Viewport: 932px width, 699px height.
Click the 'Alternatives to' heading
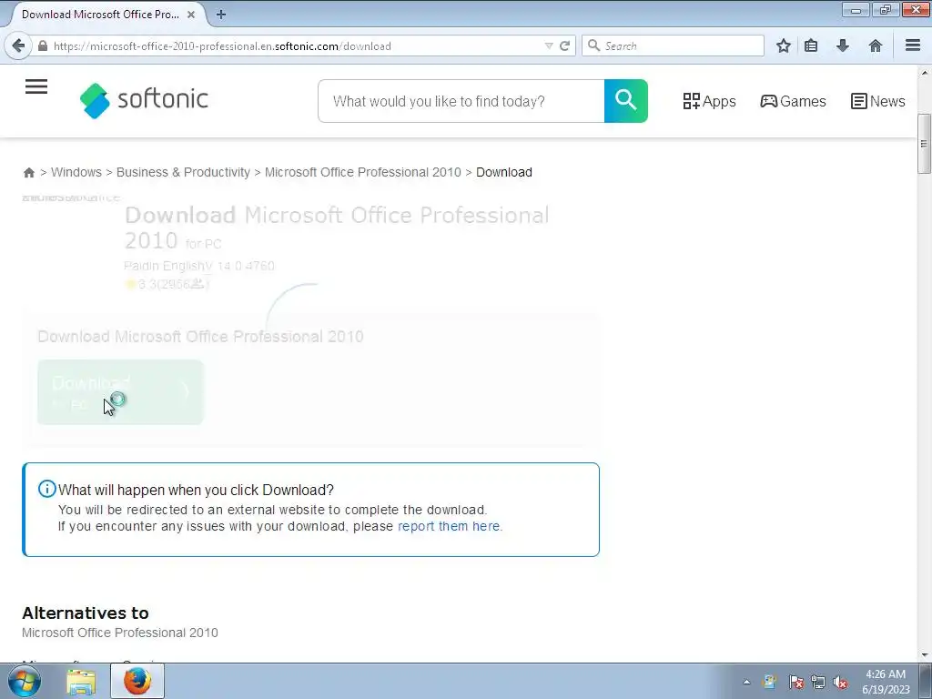pyautogui.click(x=86, y=613)
